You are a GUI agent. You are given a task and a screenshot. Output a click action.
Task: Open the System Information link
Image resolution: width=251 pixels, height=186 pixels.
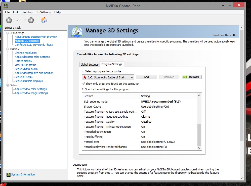click(x=23, y=174)
